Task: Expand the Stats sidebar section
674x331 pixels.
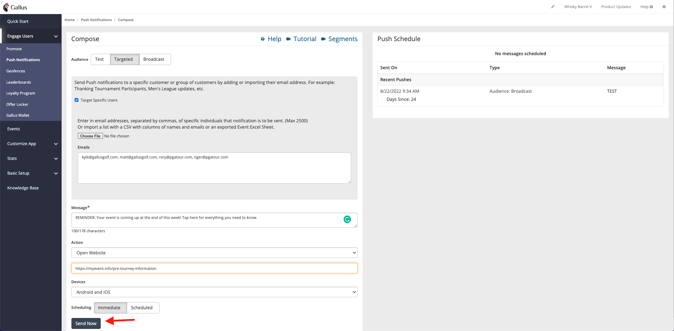Action: click(x=31, y=158)
